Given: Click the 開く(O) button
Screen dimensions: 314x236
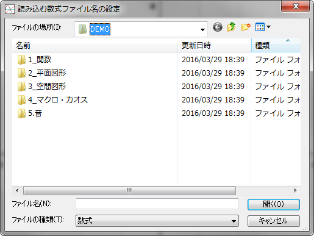Looking at the screenshot, I should click(274, 204).
